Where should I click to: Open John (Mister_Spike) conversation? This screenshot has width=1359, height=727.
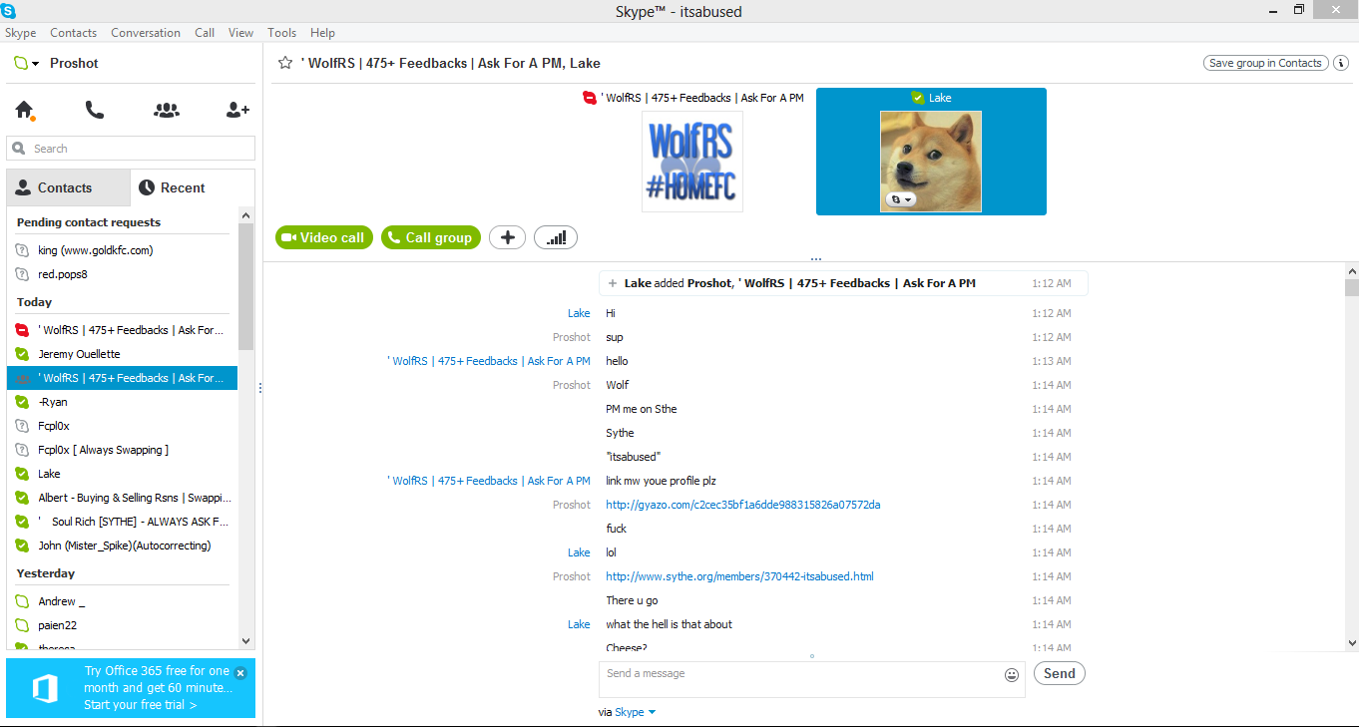122,545
